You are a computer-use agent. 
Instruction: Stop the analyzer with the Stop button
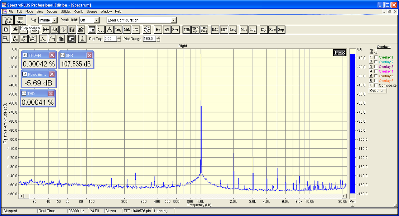point(20,20)
